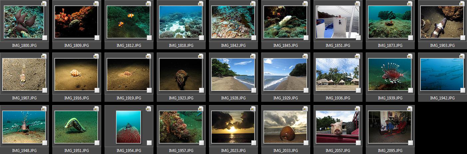Select the palm huts photo IMG_1936.JPG
Viewport: 467px width, 154px height.
click(x=338, y=75)
